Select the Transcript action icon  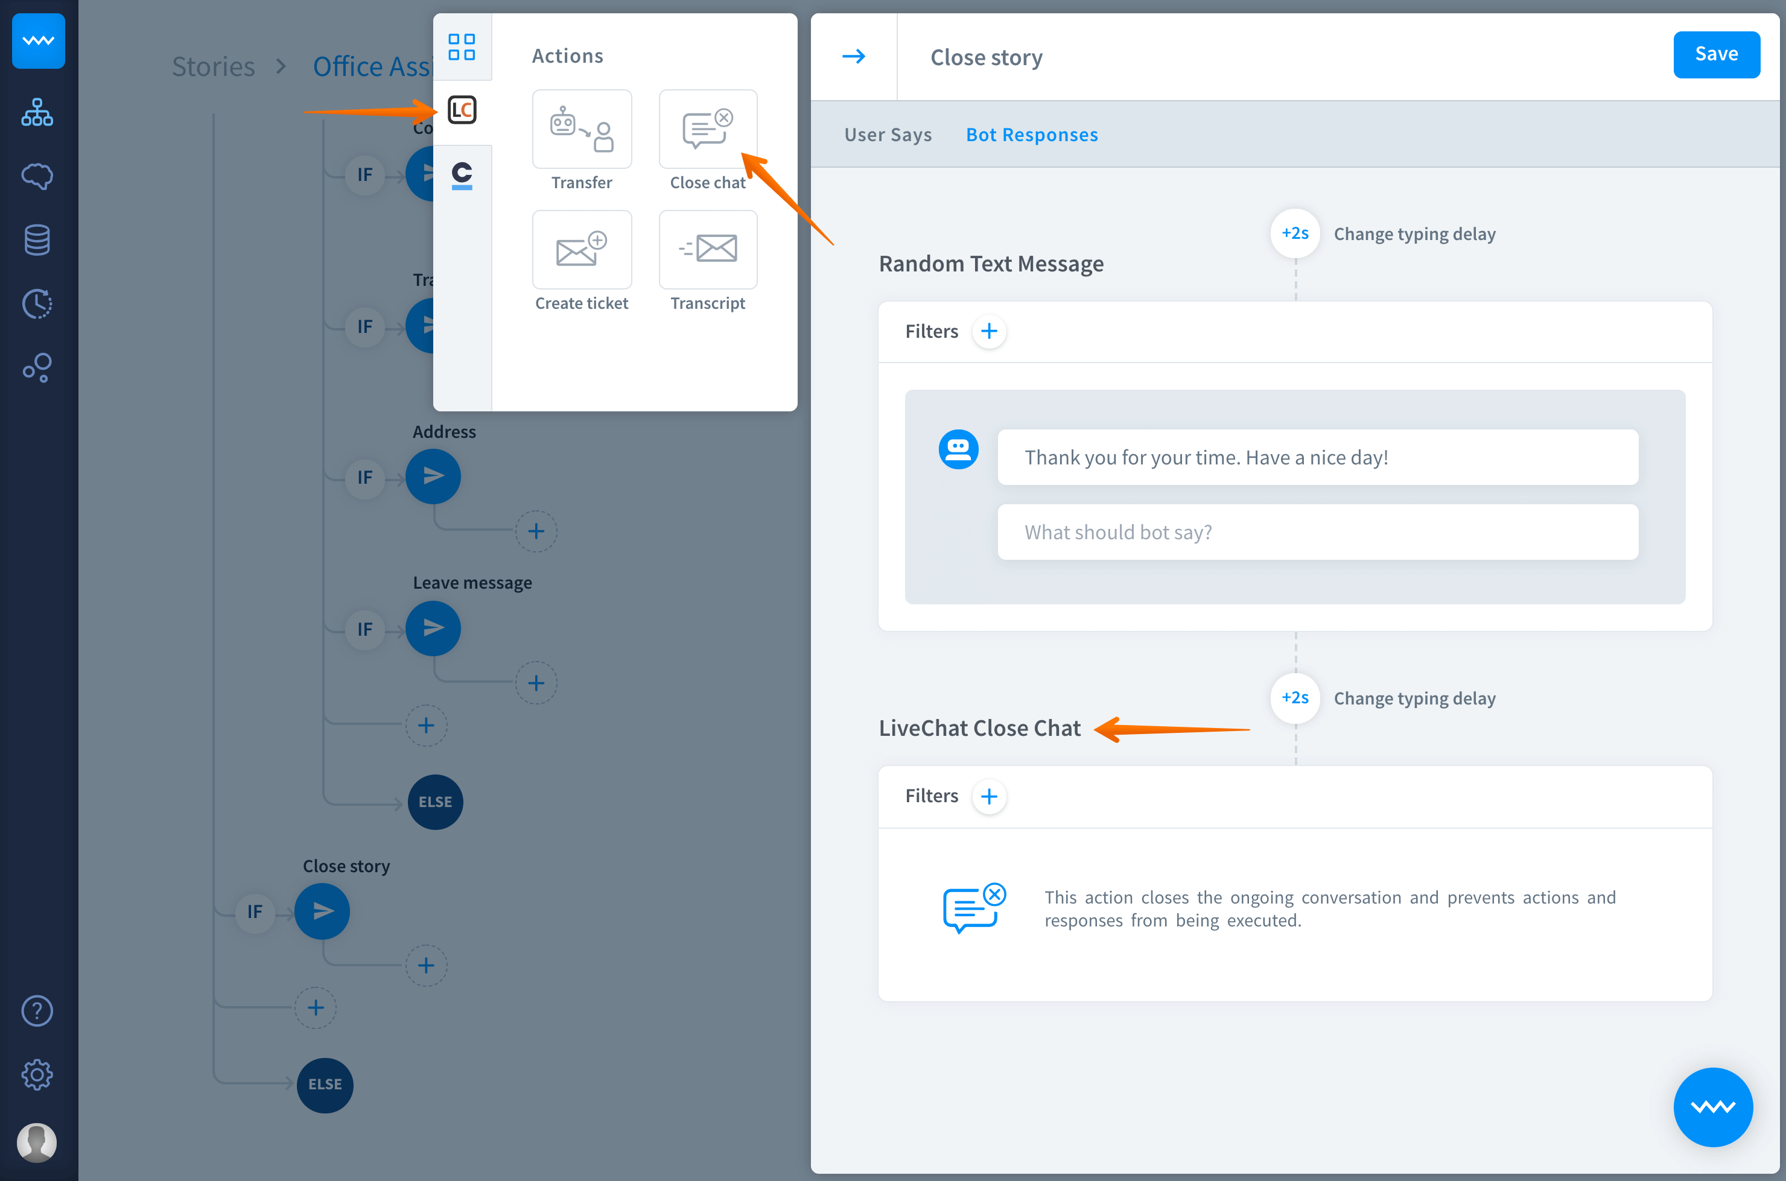(x=707, y=250)
